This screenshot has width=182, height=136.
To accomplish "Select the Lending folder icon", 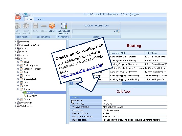I will pos(18,51).
